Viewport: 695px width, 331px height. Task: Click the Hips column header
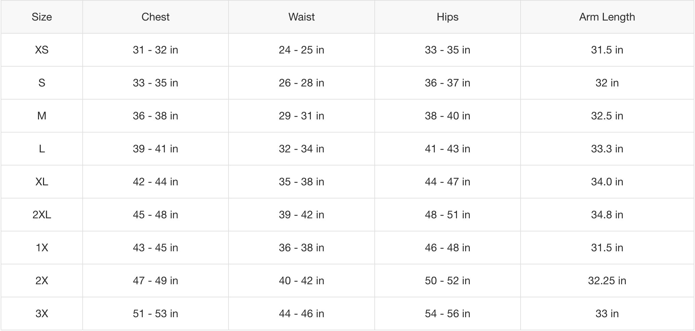447,17
